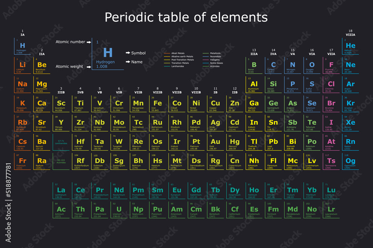Screen dimensions: 373x248
Task: Click the Transition Metals legend entry
Action: (176, 63)
